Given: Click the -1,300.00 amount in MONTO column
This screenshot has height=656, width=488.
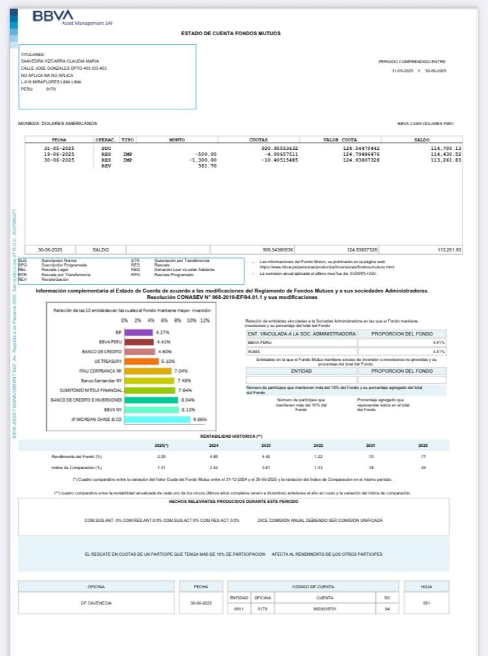Looking at the screenshot, I should pyautogui.click(x=202, y=160).
